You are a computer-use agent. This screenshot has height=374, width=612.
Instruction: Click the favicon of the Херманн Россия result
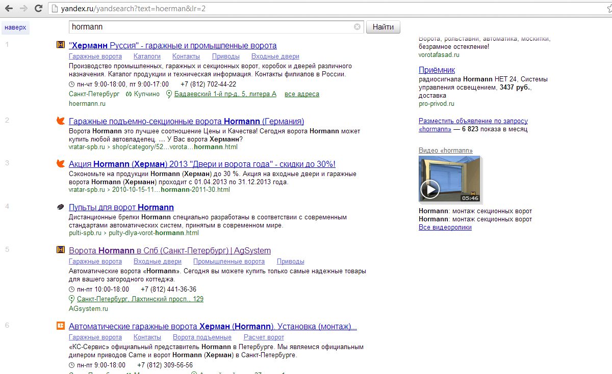click(x=61, y=45)
